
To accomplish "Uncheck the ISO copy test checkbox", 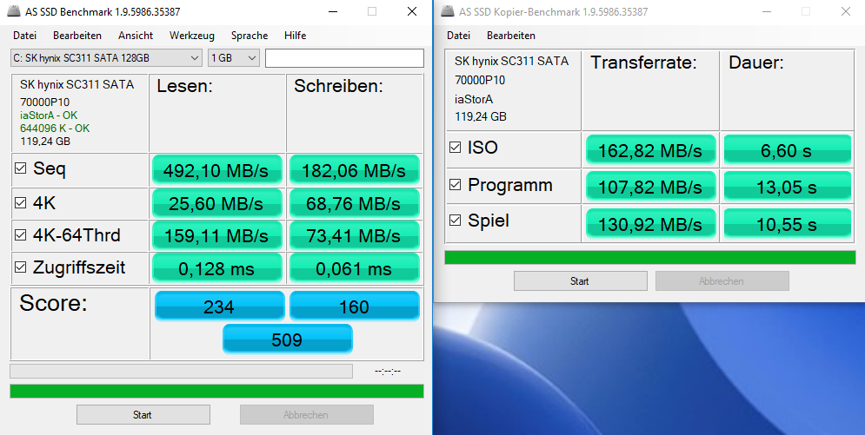I will pyautogui.click(x=455, y=148).
